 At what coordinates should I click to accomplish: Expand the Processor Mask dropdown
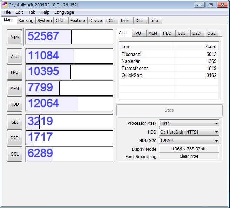coord(189,123)
